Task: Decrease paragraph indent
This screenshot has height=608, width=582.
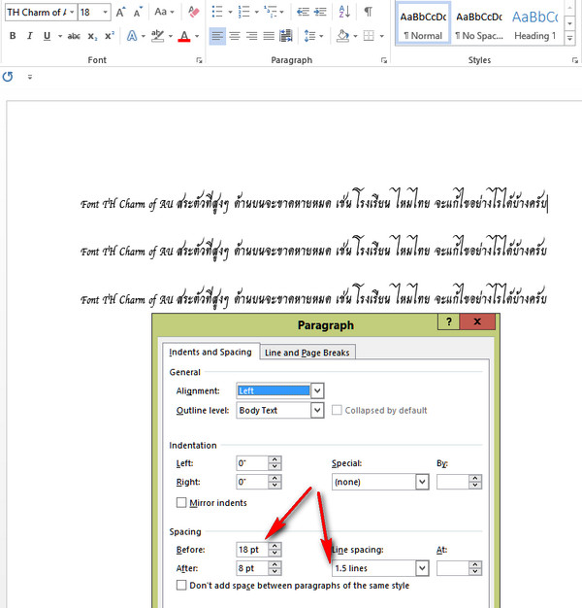Action: (x=303, y=12)
